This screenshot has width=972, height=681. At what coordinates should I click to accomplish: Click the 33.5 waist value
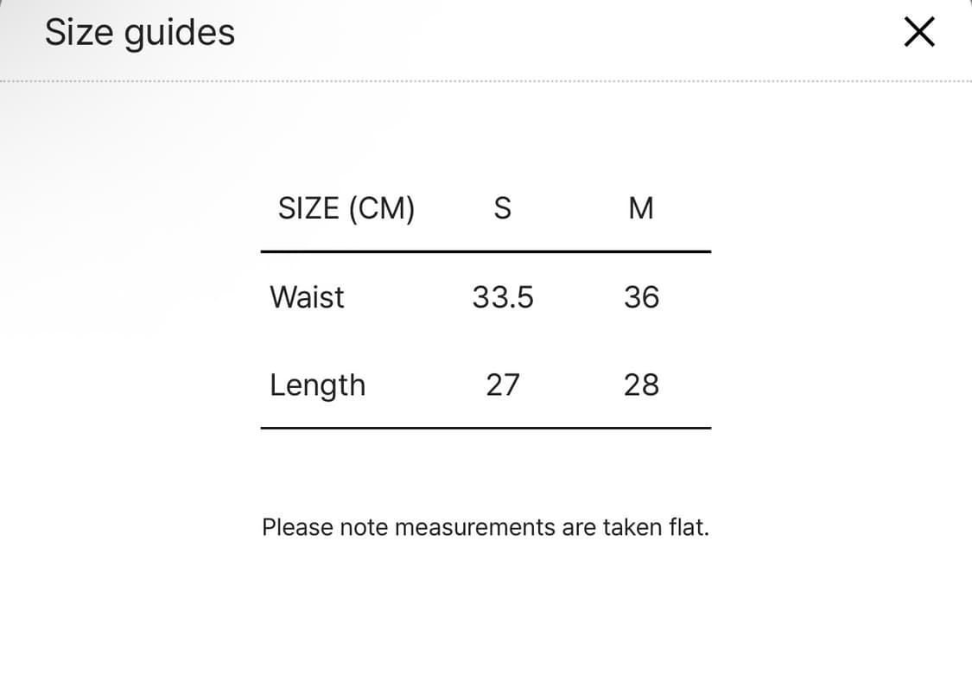503,297
